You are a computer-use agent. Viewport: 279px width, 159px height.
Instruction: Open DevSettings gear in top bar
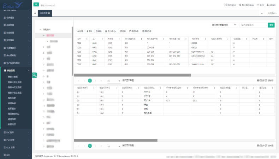[247, 5]
